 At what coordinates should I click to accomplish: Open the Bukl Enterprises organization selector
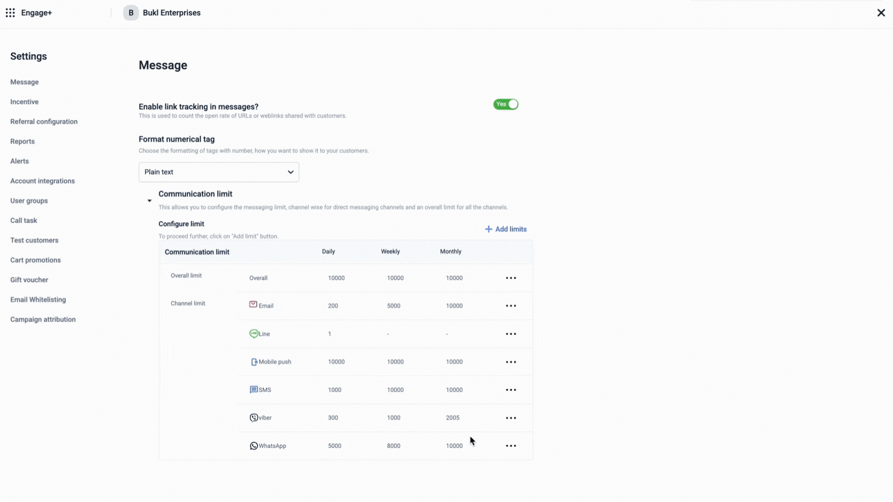pyautogui.click(x=162, y=13)
